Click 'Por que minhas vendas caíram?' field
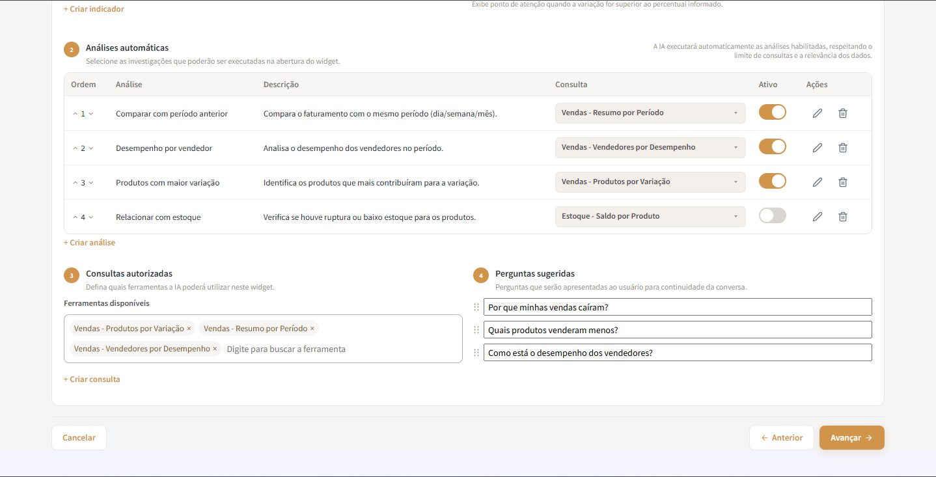936x477 pixels. tap(678, 307)
